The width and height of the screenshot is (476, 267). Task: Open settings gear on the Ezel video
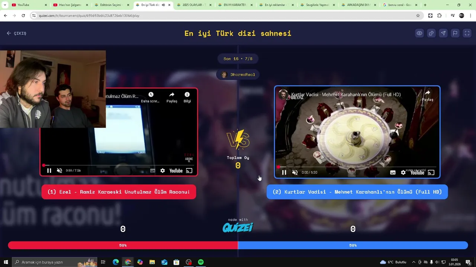(x=163, y=171)
